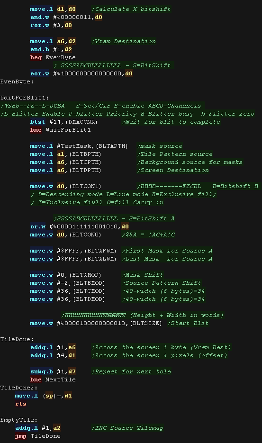Viewport: 262px width, 443px height.
Task: Click the ror.w #3,d0 instruction
Action: coord(51,25)
